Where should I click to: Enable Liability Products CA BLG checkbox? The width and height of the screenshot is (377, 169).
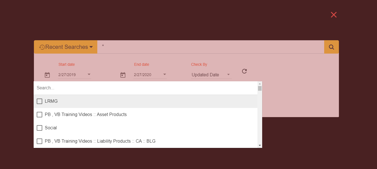pos(39,141)
